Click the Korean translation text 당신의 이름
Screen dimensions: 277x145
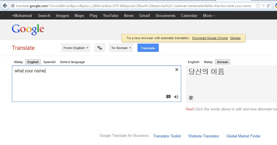(x=206, y=72)
